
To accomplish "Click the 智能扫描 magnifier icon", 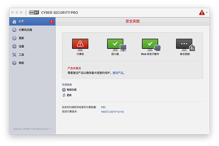I will coord(64,89).
